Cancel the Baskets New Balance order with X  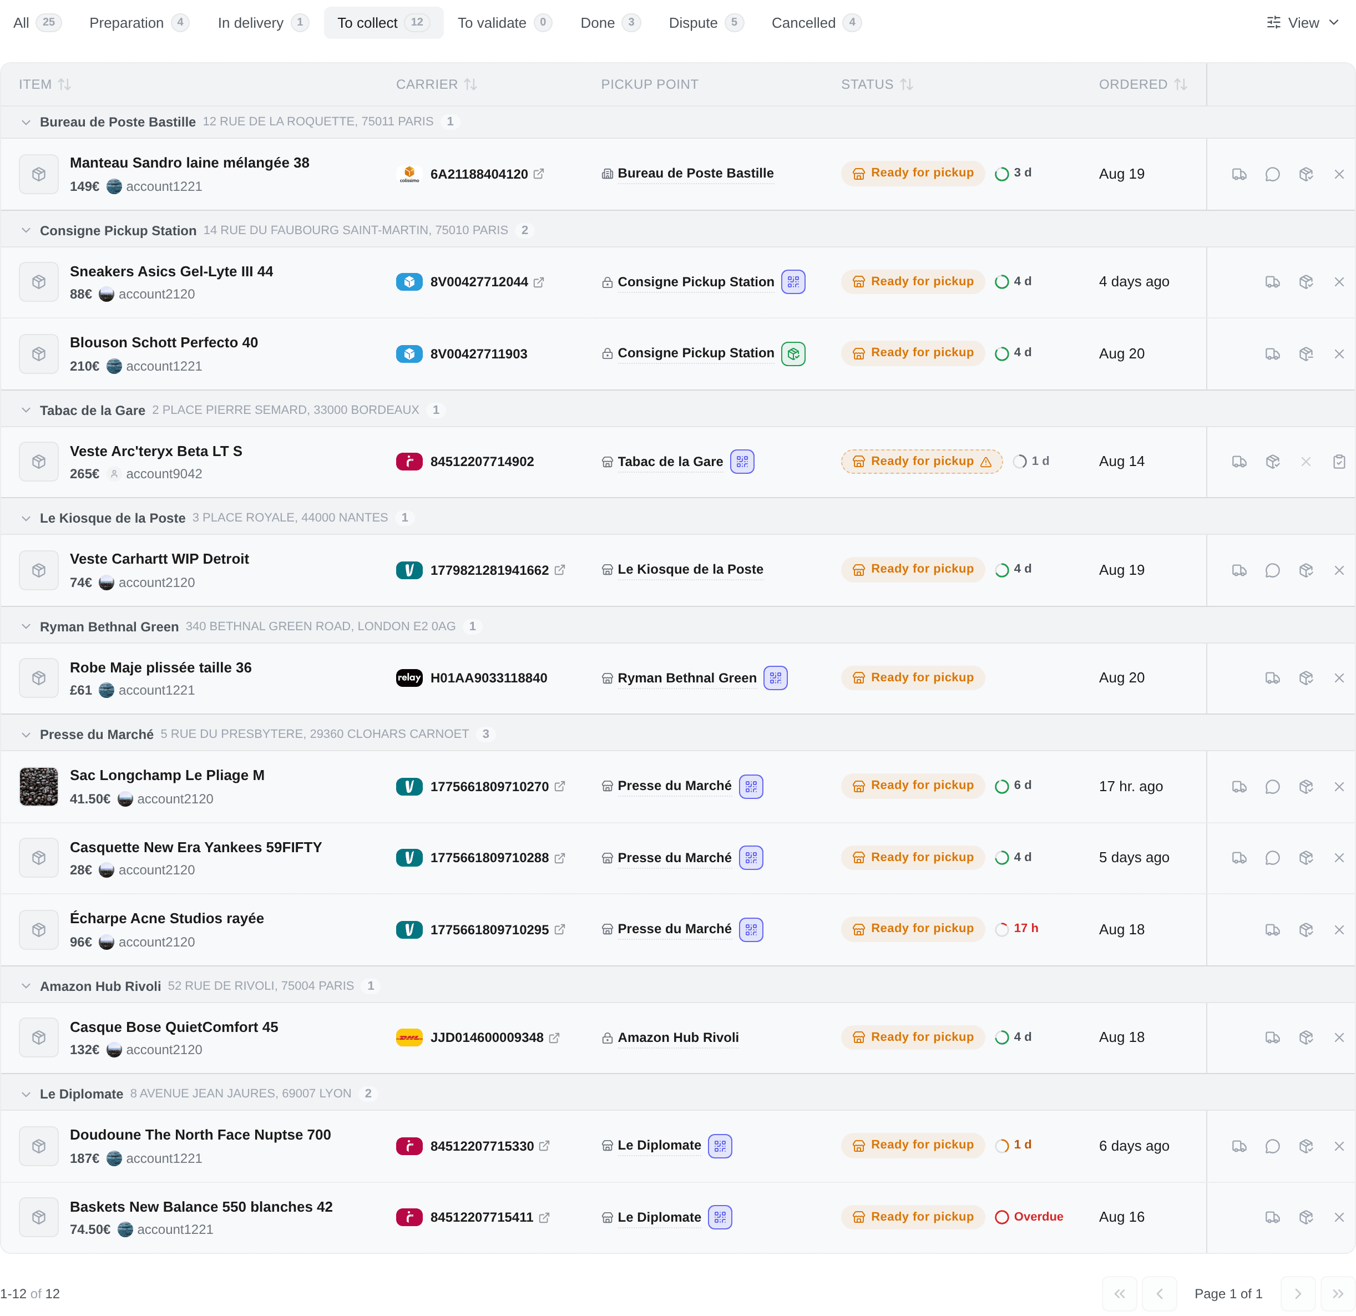tap(1339, 1217)
